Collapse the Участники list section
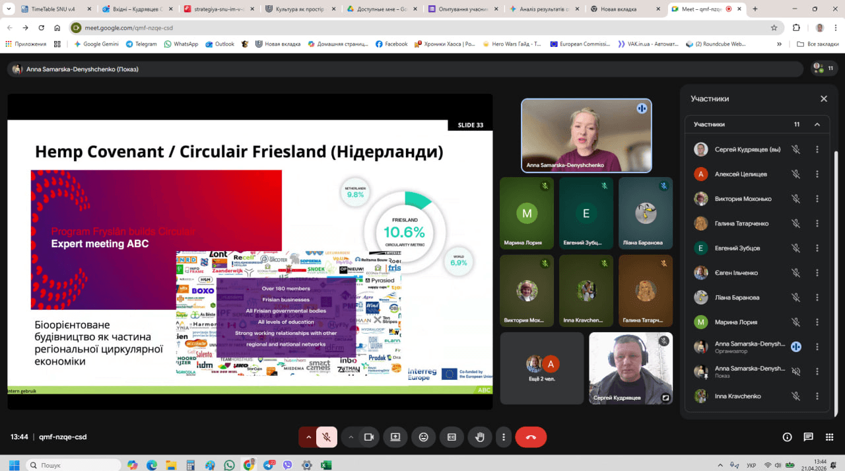 [x=817, y=124]
